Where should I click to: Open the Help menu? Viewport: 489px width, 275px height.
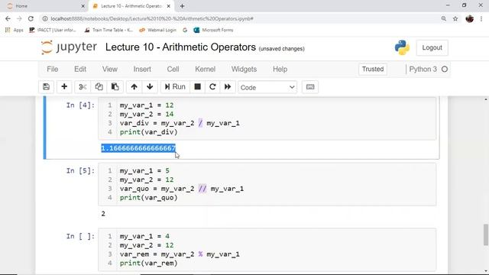(280, 70)
